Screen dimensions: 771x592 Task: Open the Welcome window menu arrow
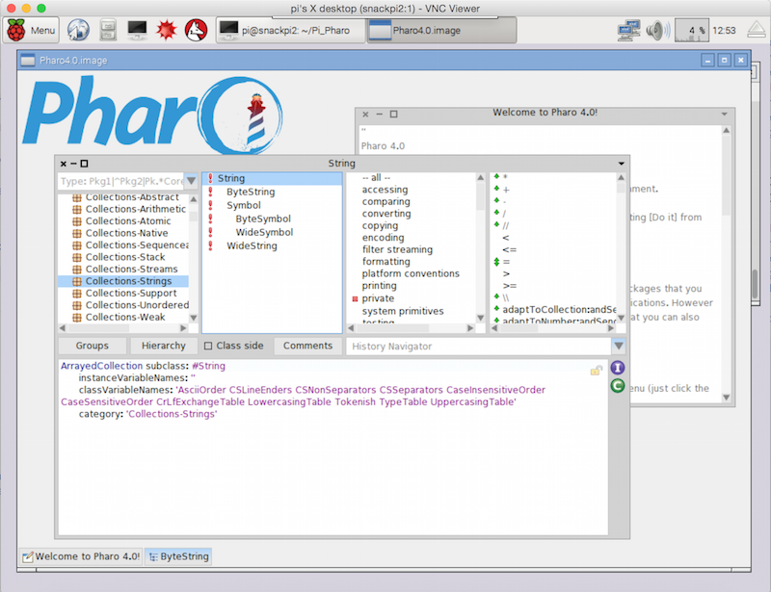coord(725,114)
